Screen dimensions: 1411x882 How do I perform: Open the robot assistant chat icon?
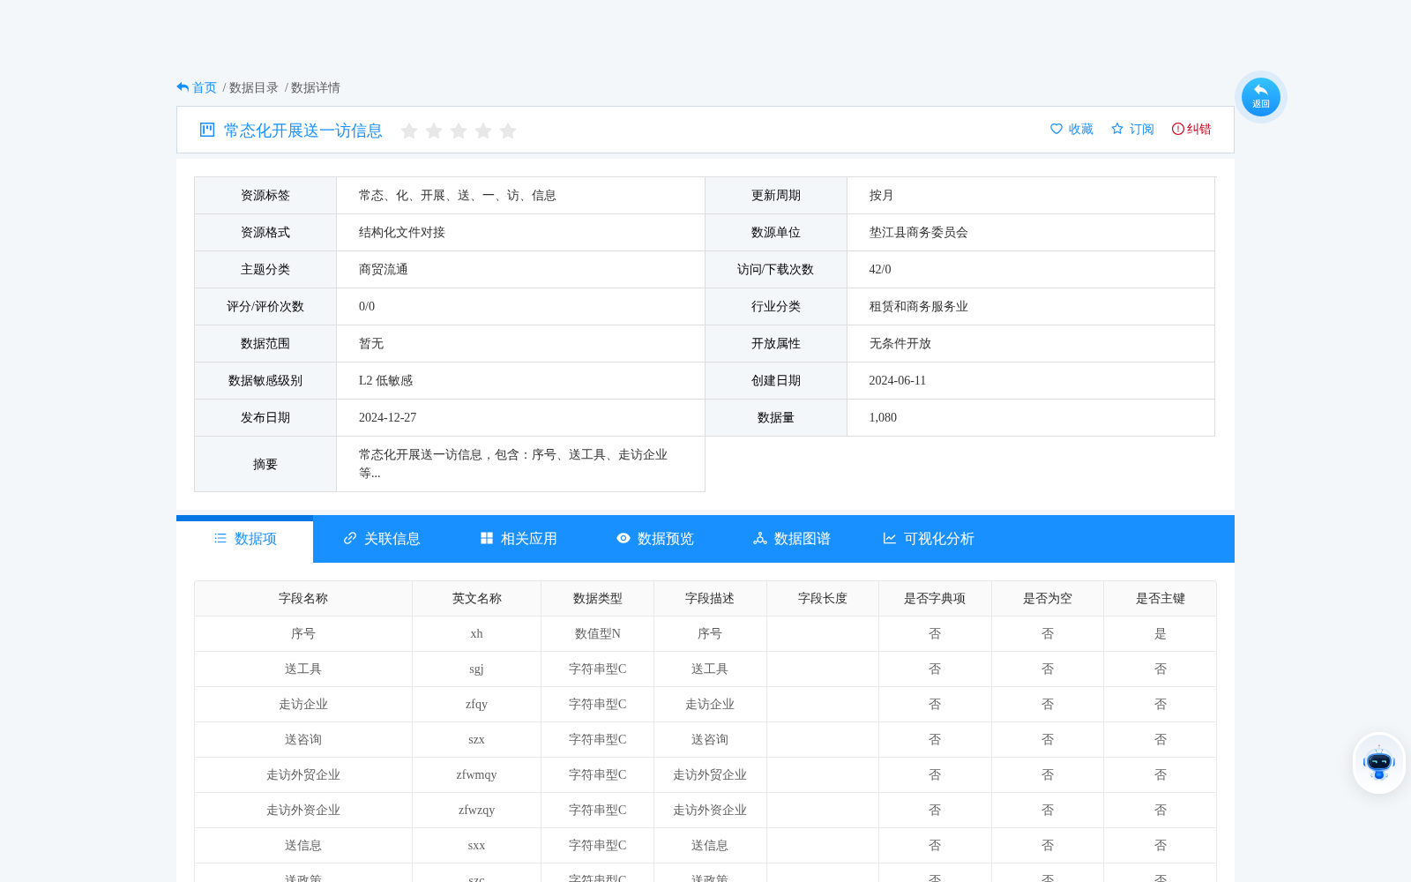coord(1378,763)
